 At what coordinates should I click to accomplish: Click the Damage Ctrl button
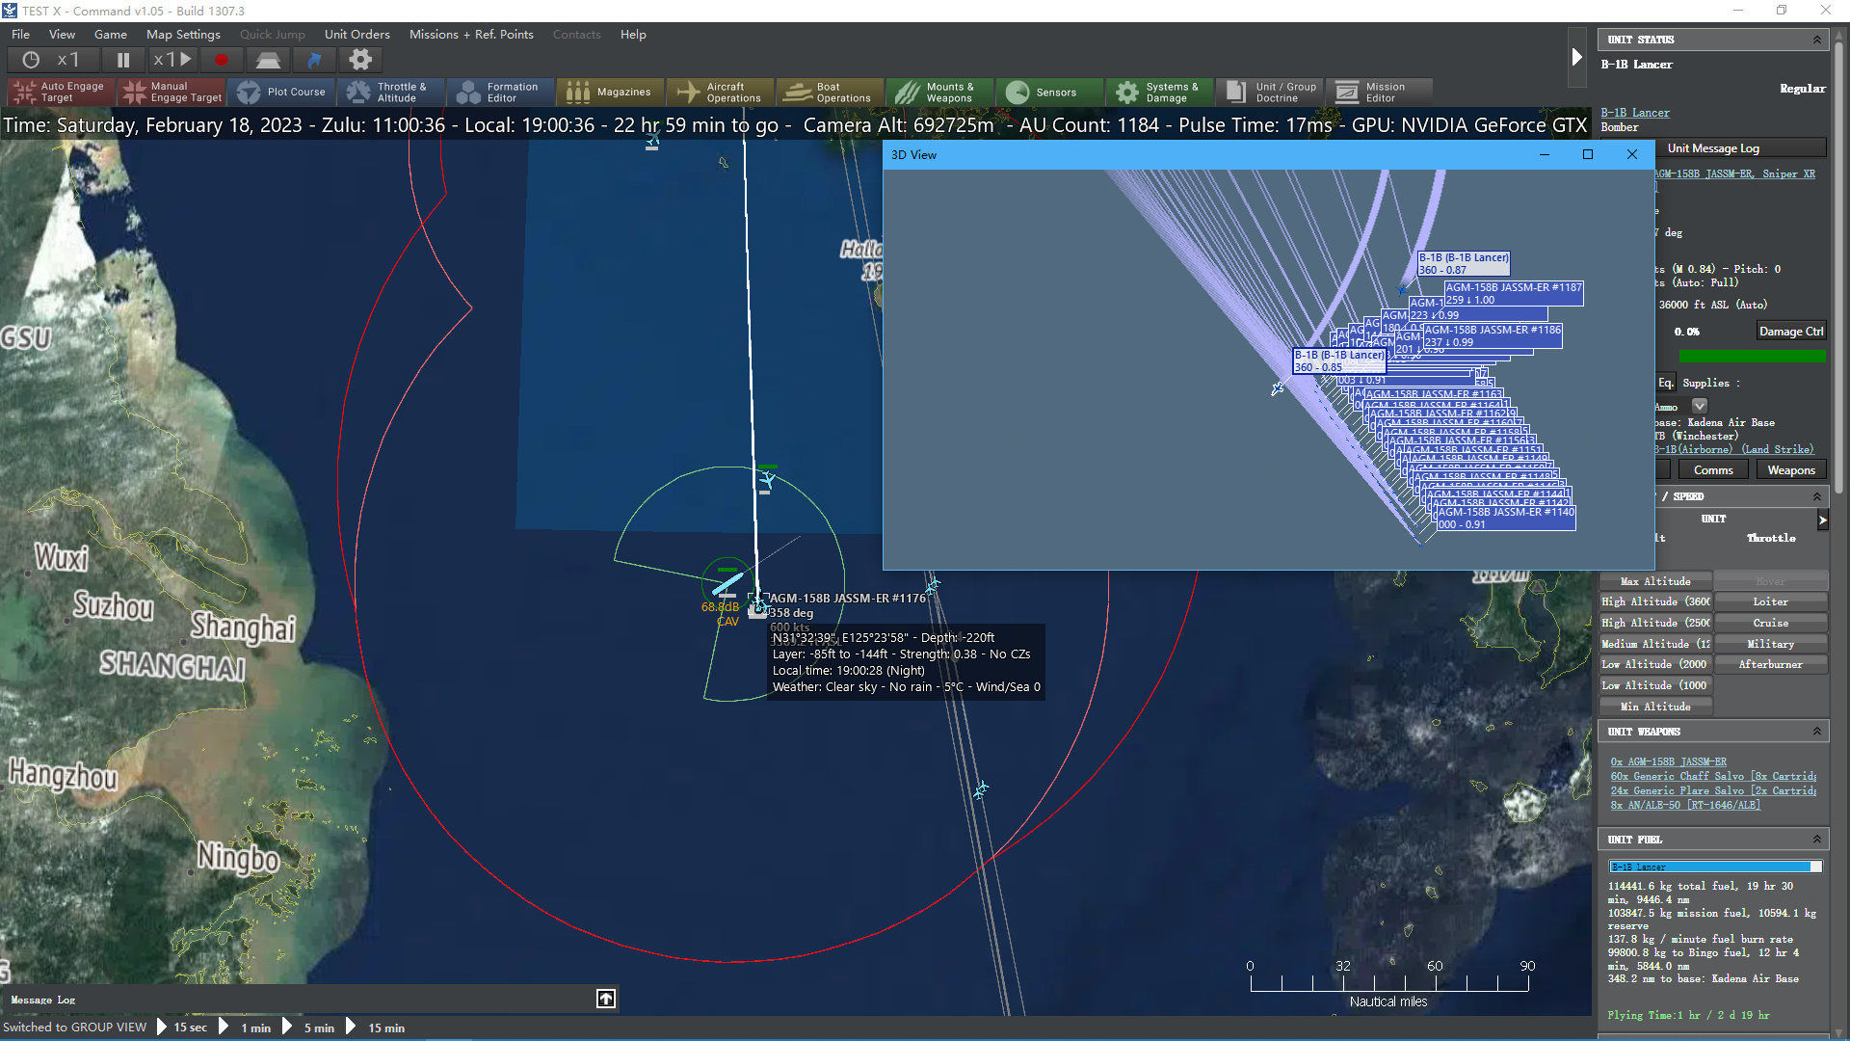1790,332
